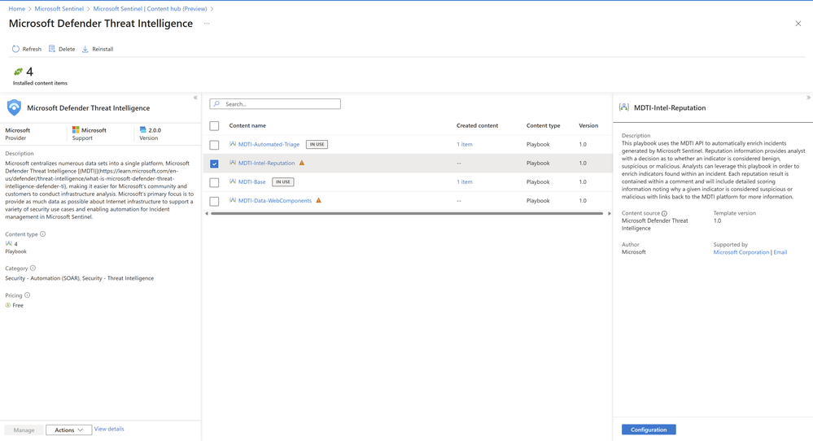The width and height of the screenshot is (813, 441).
Task: Uncheck the MDTI-Intel-Reputation row checkbox
Action: coord(214,164)
